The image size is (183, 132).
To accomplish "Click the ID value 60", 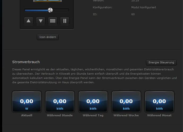I will pyautogui.click(x=133, y=14).
